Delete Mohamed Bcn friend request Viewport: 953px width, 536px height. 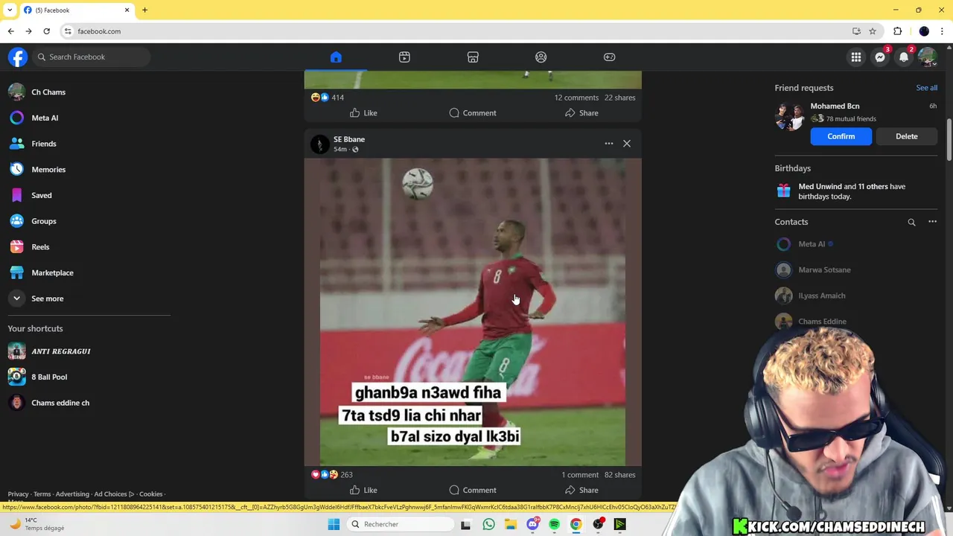(x=907, y=136)
